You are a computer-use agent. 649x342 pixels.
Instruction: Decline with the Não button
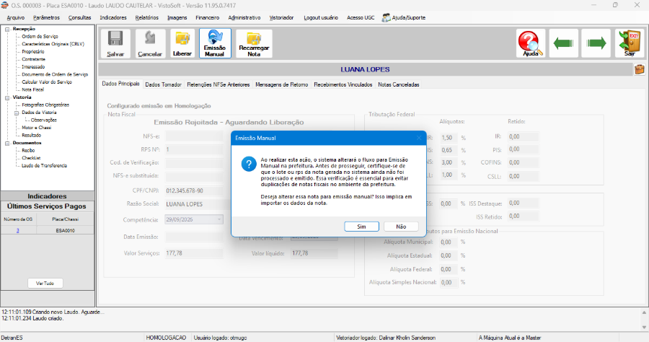401,227
